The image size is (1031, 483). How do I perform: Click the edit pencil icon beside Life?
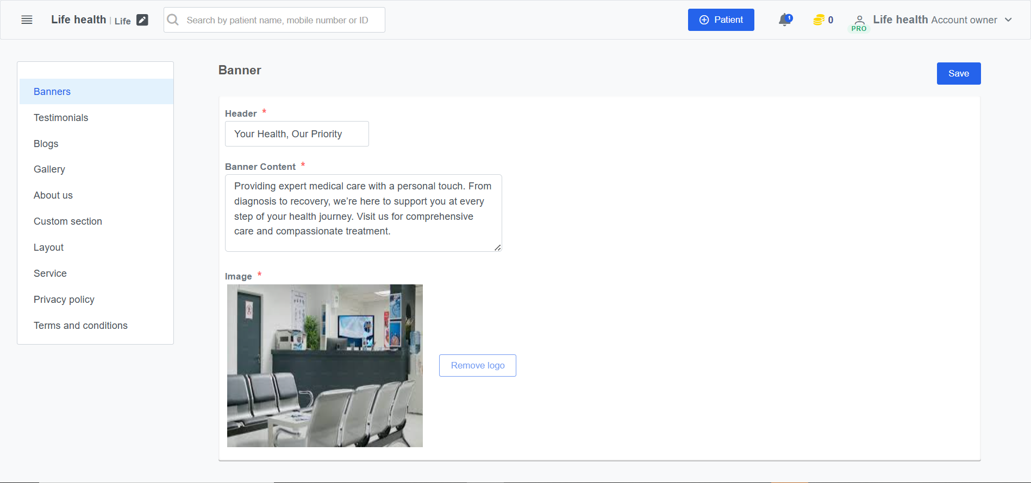(142, 20)
